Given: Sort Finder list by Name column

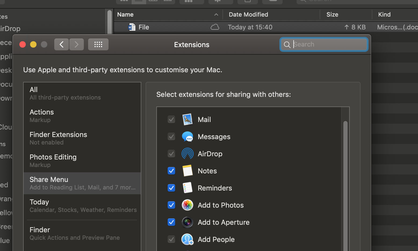Looking at the screenshot, I should point(168,14).
